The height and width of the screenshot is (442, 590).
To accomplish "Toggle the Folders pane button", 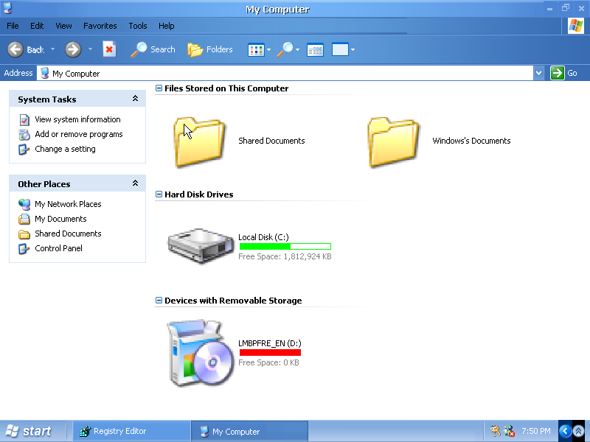I will (x=210, y=49).
